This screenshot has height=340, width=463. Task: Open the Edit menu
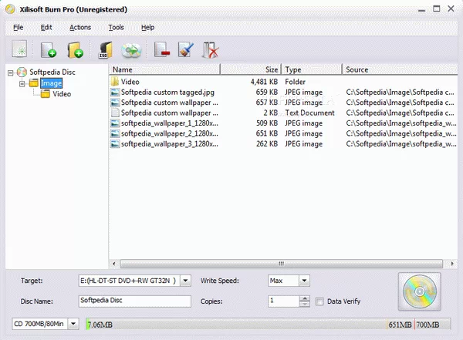pos(46,28)
